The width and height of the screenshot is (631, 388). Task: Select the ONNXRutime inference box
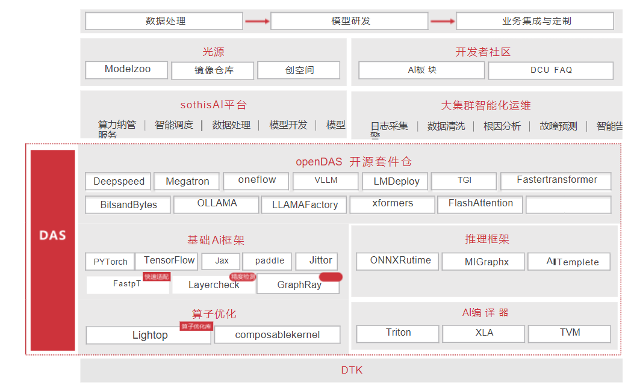[x=400, y=261]
